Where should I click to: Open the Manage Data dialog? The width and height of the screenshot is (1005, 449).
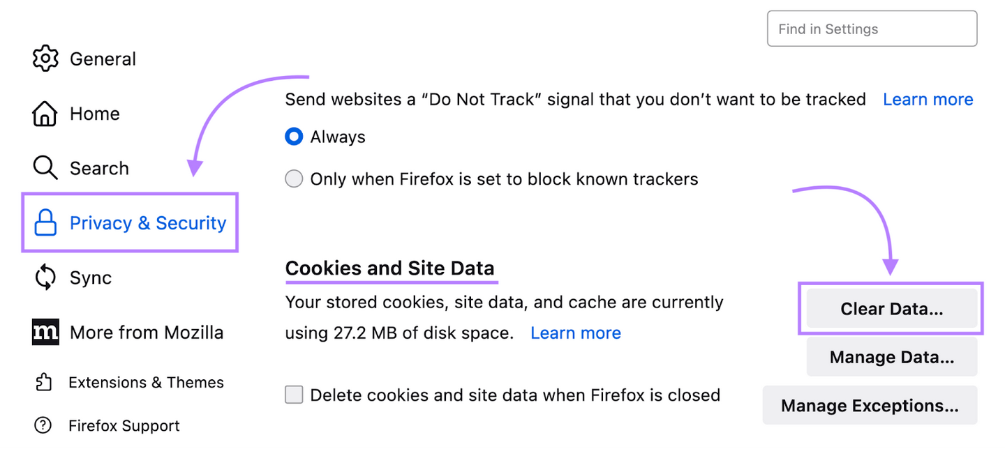click(891, 358)
